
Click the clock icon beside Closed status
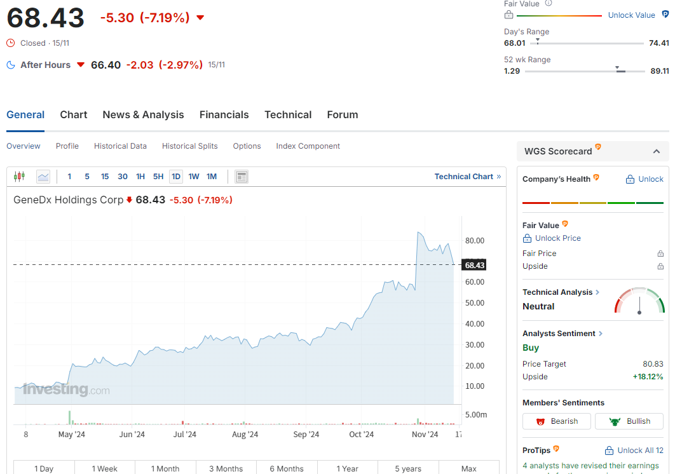click(x=11, y=43)
